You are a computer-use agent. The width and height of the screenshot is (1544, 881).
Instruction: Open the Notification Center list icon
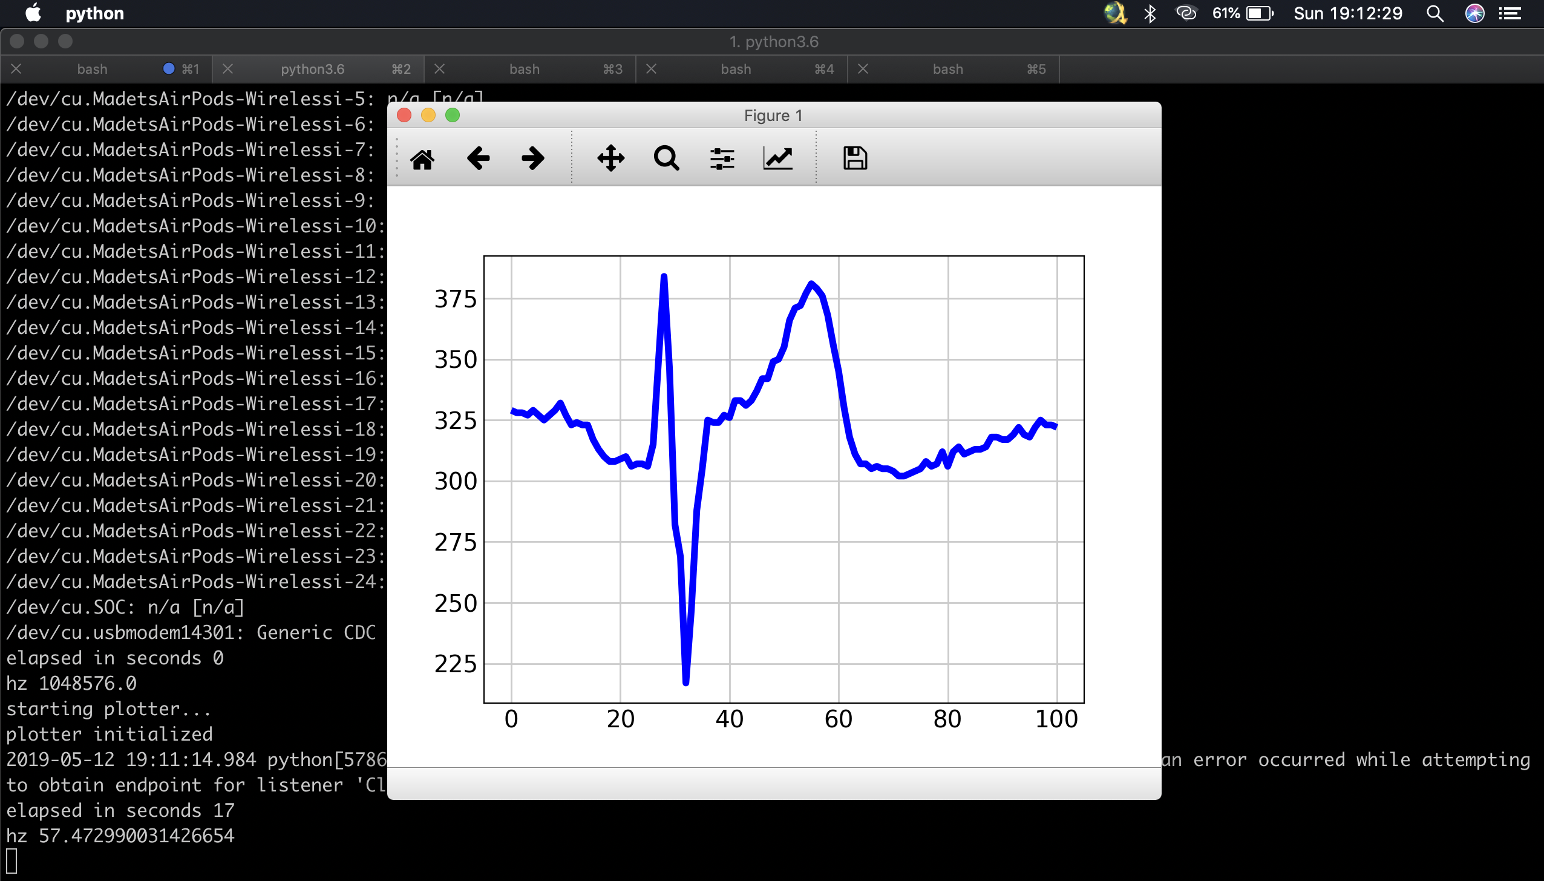click(1510, 13)
